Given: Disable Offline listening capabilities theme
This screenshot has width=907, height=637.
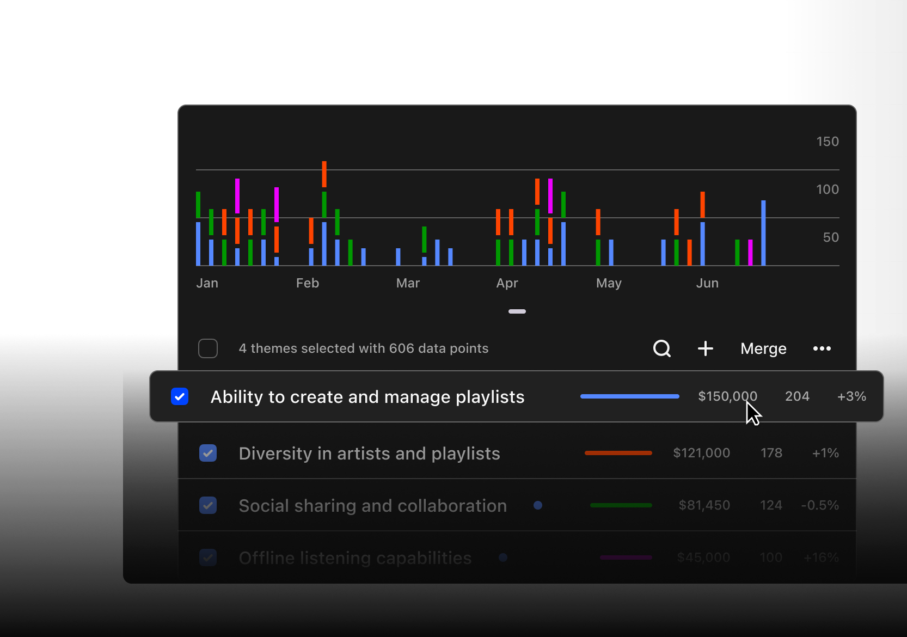Looking at the screenshot, I should click(x=208, y=558).
